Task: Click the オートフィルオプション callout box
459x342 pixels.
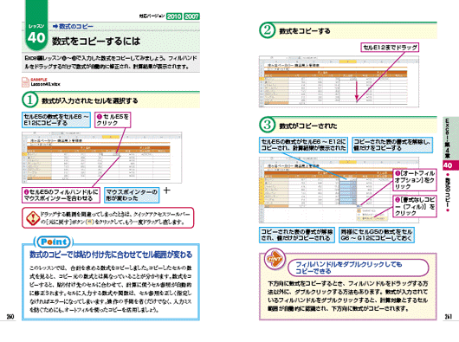Action: pyautogui.click(x=415, y=180)
